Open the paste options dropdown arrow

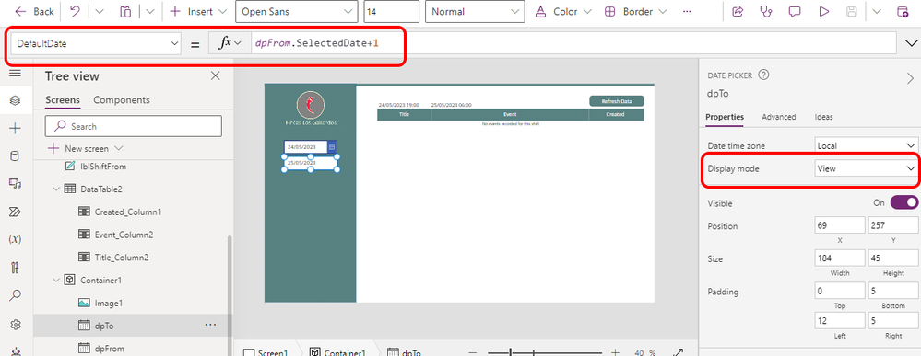pyautogui.click(x=149, y=11)
